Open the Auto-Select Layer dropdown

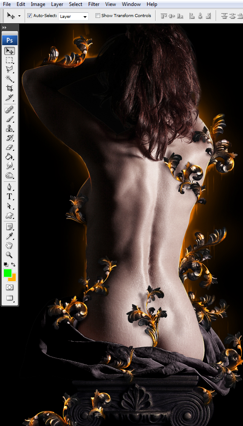tap(73, 16)
